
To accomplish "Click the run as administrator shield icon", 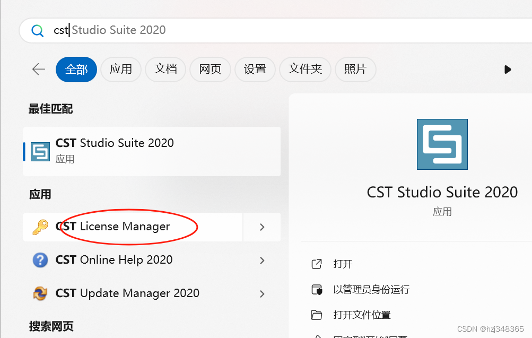I will tap(317, 289).
